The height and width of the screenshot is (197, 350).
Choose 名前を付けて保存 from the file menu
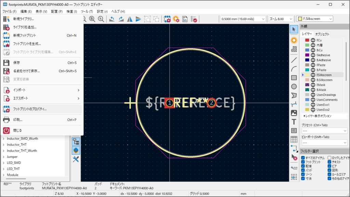[x=26, y=71]
